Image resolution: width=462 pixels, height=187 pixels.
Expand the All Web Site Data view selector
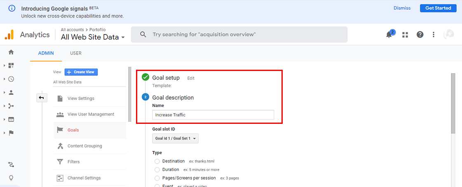93,37
